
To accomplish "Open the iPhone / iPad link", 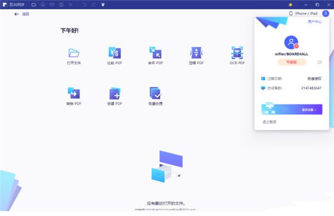I will pos(303,13).
